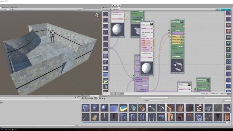Pause the Unity scene

[x=116, y=5]
